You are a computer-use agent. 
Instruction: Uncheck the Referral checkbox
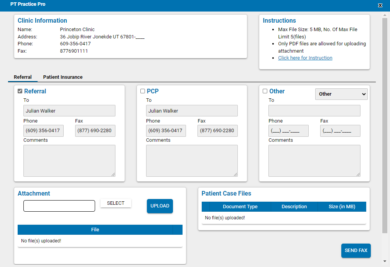19,91
